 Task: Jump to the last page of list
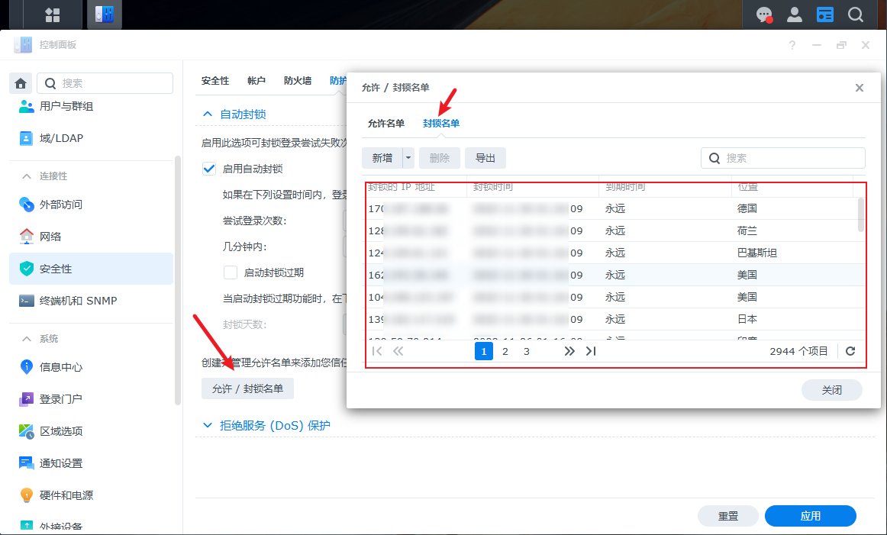(x=591, y=351)
